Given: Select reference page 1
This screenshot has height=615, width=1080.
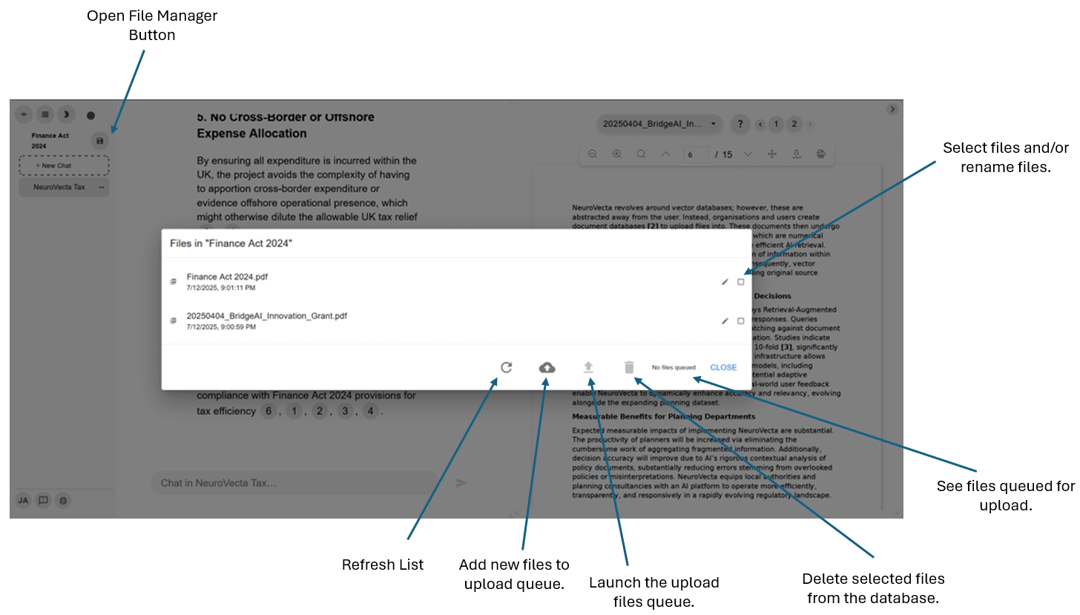Looking at the screenshot, I should click(776, 124).
